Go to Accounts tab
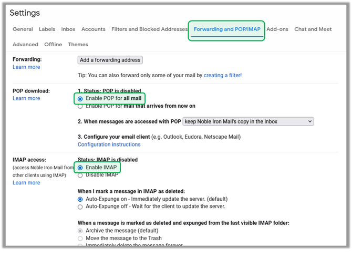This screenshot has width=352, height=259. (x=94, y=29)
